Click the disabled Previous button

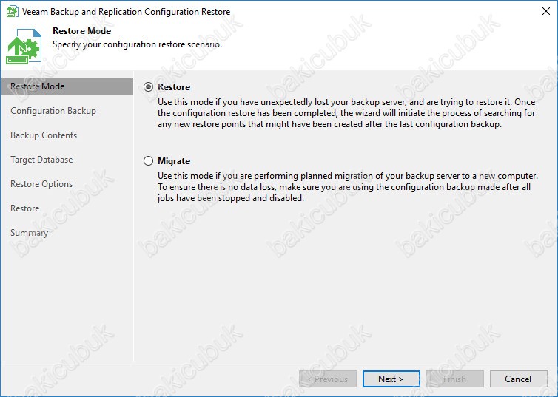click(328, 379)
